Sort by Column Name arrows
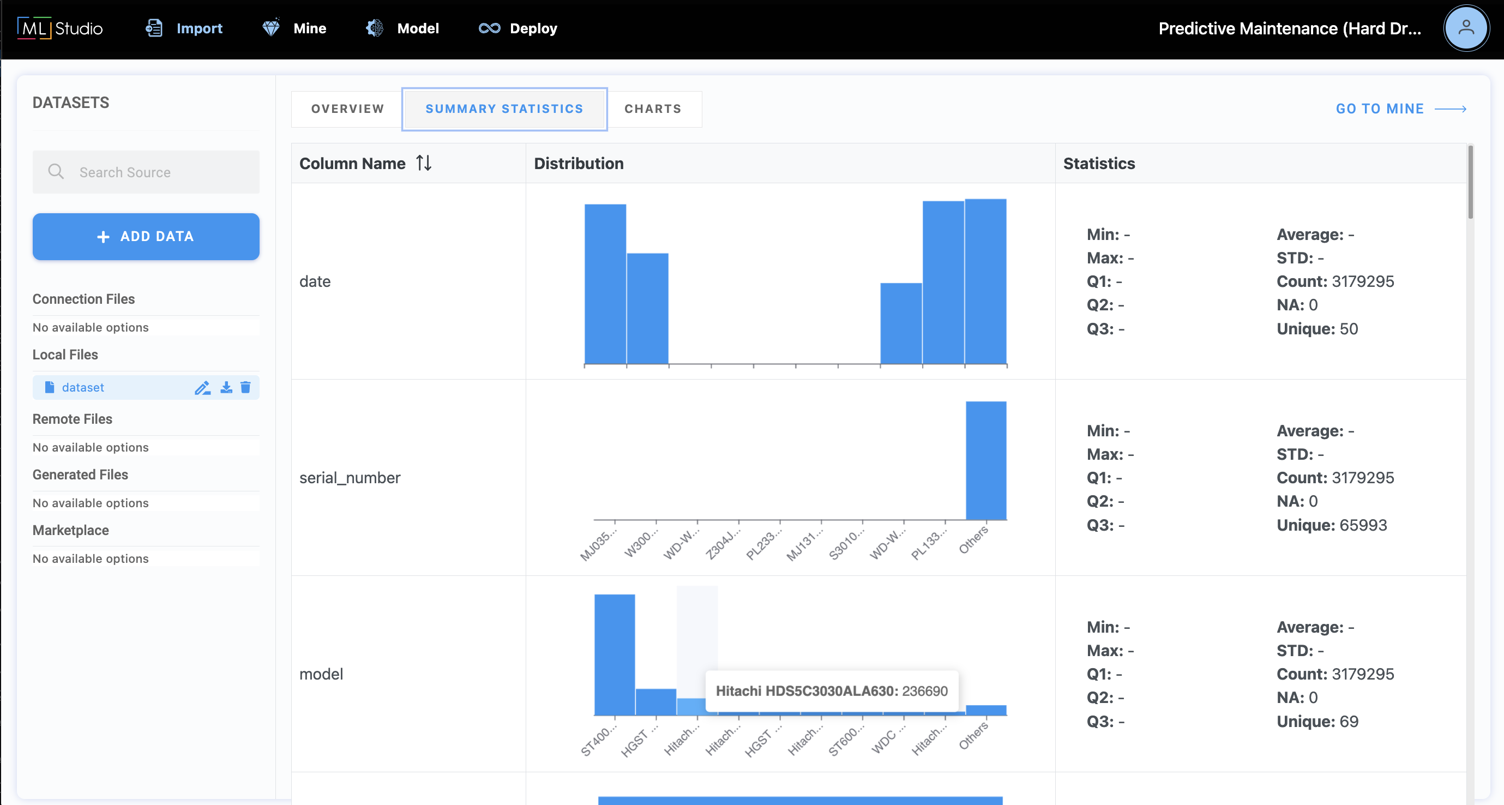The height and width of the screenshot is (805, 1504). [x=424, y=164]
